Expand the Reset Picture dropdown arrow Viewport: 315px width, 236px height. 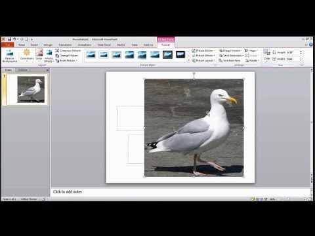coord(77,60)
